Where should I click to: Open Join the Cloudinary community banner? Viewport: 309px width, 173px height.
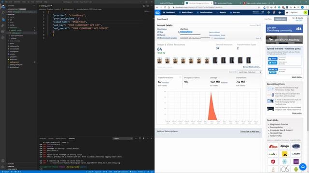pos(284,29)
